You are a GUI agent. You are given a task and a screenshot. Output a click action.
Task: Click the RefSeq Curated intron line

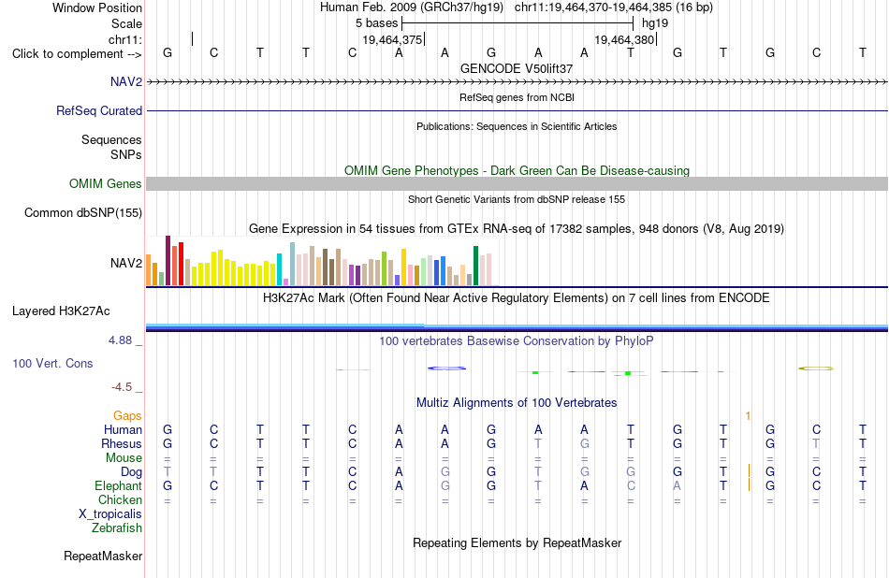(x=517, y=111)
